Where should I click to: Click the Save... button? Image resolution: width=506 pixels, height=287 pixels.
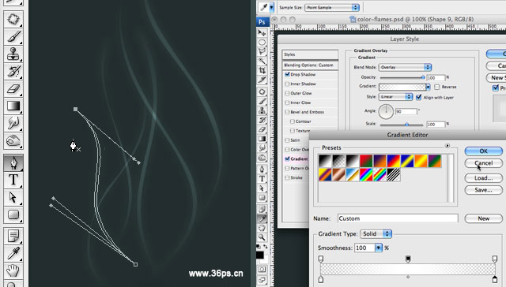point(483,190)
